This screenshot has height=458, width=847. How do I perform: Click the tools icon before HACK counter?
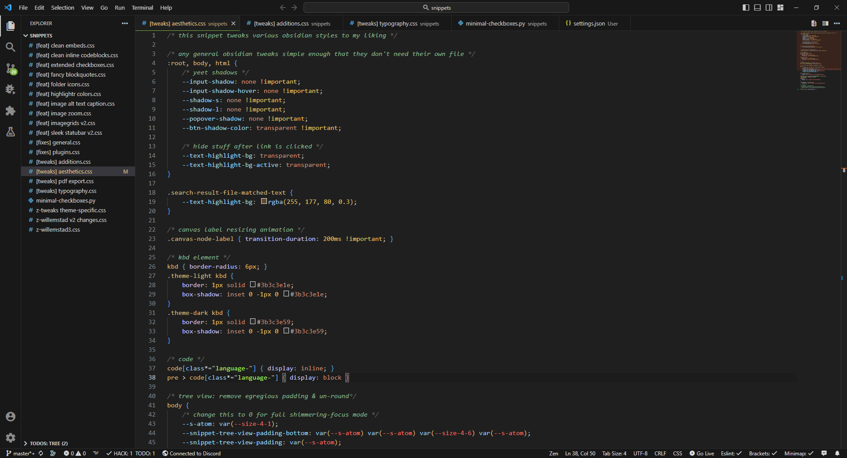point(96,453)
